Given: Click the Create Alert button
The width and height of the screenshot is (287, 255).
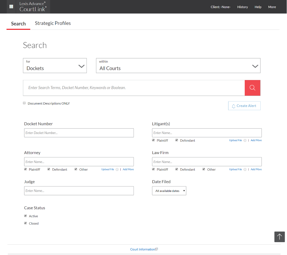Looking at the screenshot, I should click(244, 106).
